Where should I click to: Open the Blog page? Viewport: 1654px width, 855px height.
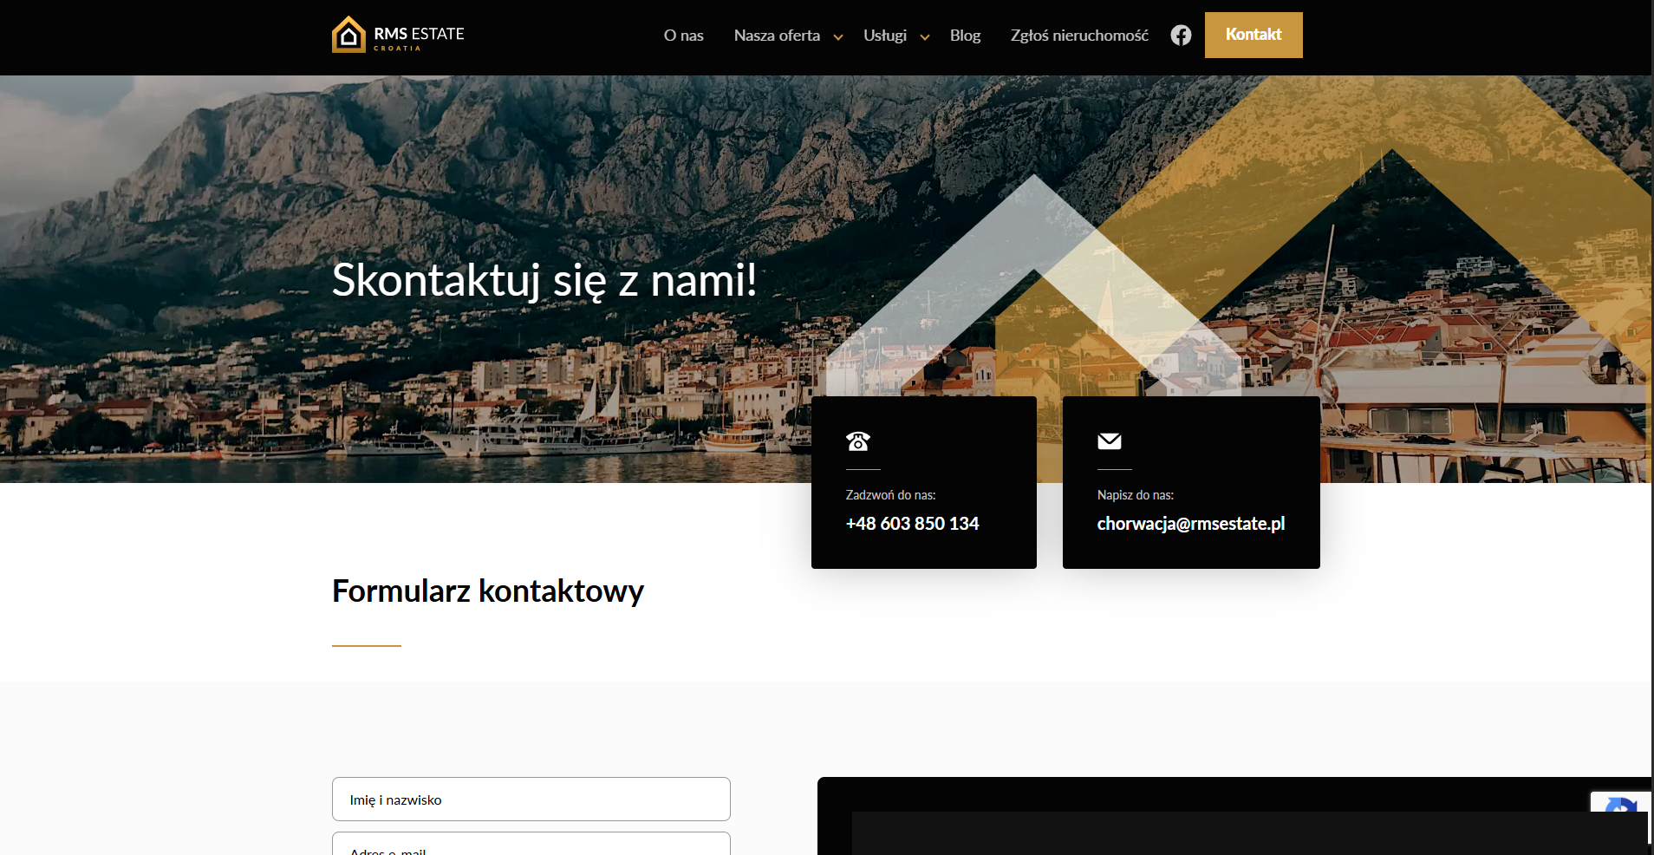tap(965, 35)
